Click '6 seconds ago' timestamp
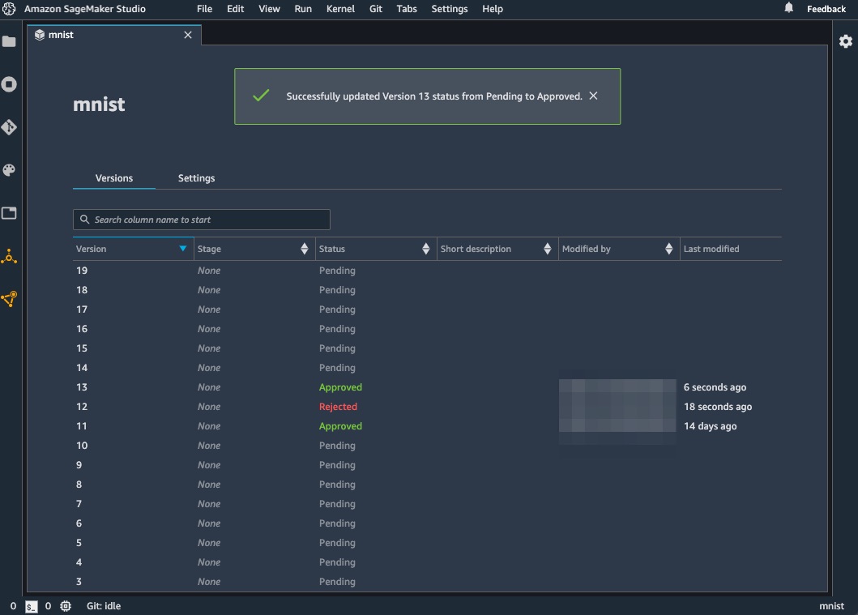This screenshot has width=858, height=615. [715, 387]
